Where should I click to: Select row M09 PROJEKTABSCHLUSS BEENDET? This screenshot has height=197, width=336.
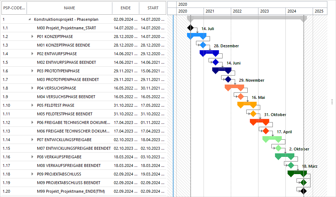(84, 183)
